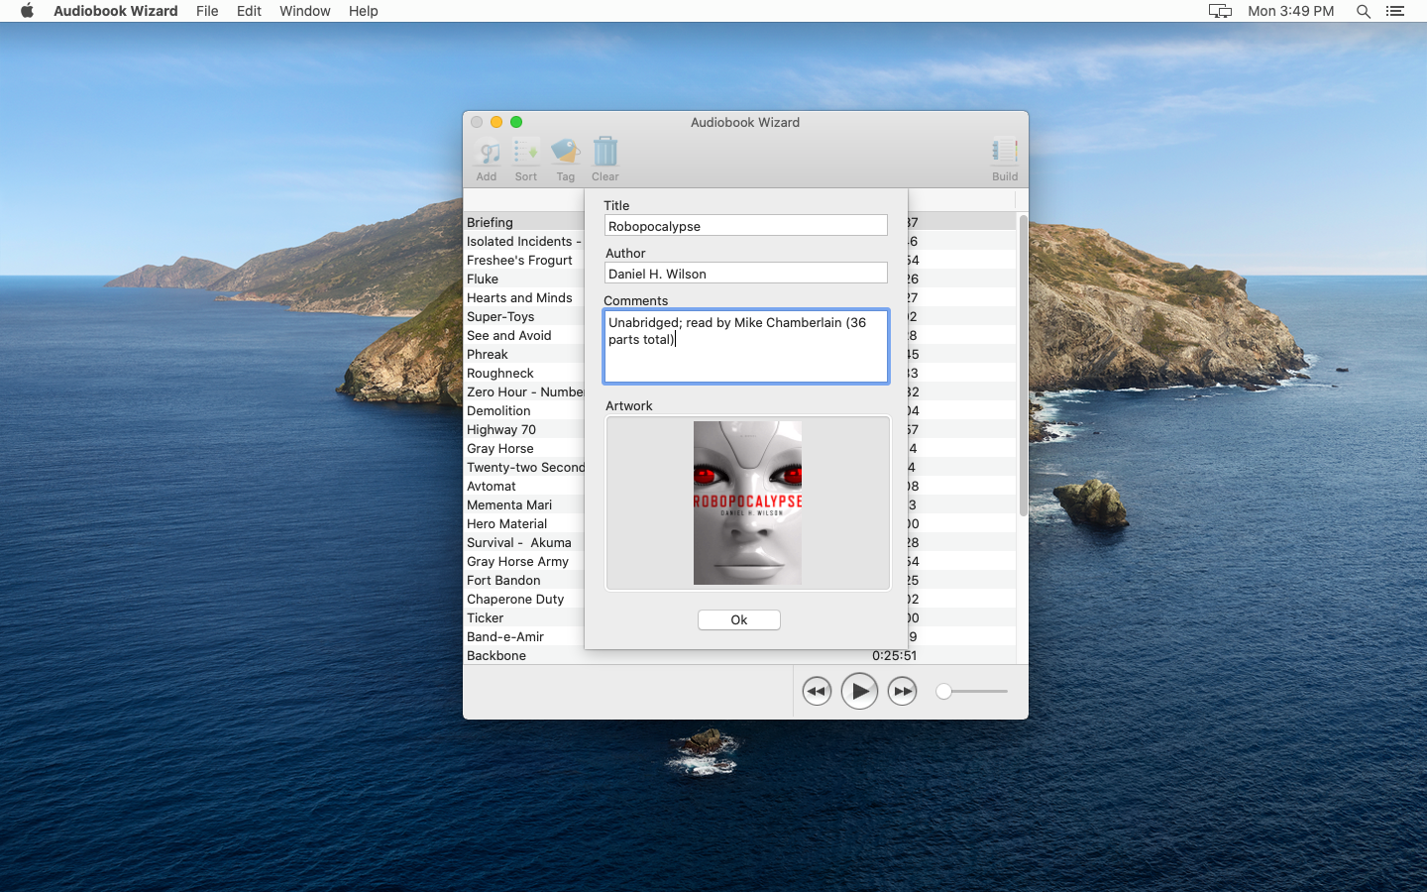Click the volume slider knob

[944, 691]
